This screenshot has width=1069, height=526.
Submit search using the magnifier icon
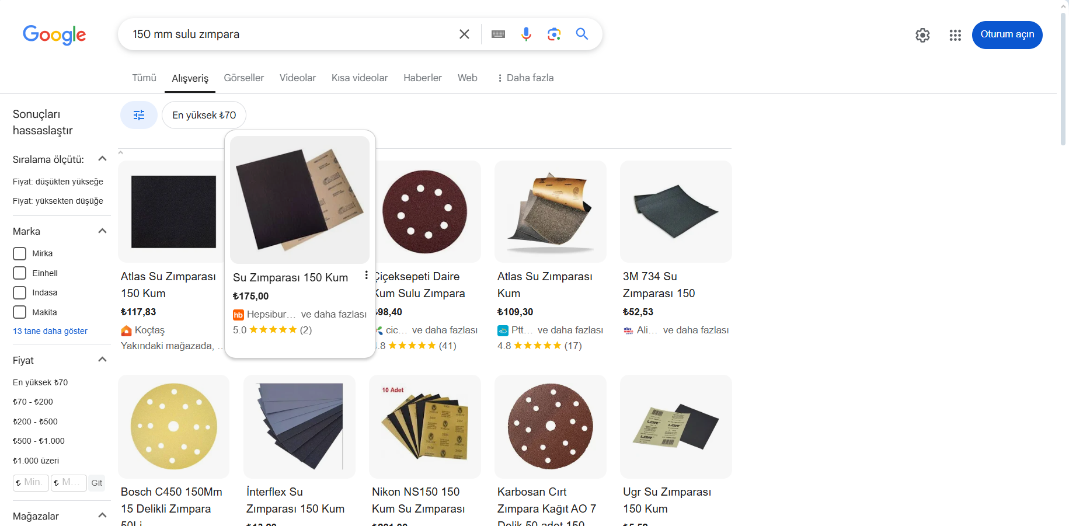click(581, 34)
